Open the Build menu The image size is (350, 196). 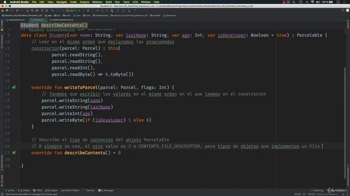[109, 2]
